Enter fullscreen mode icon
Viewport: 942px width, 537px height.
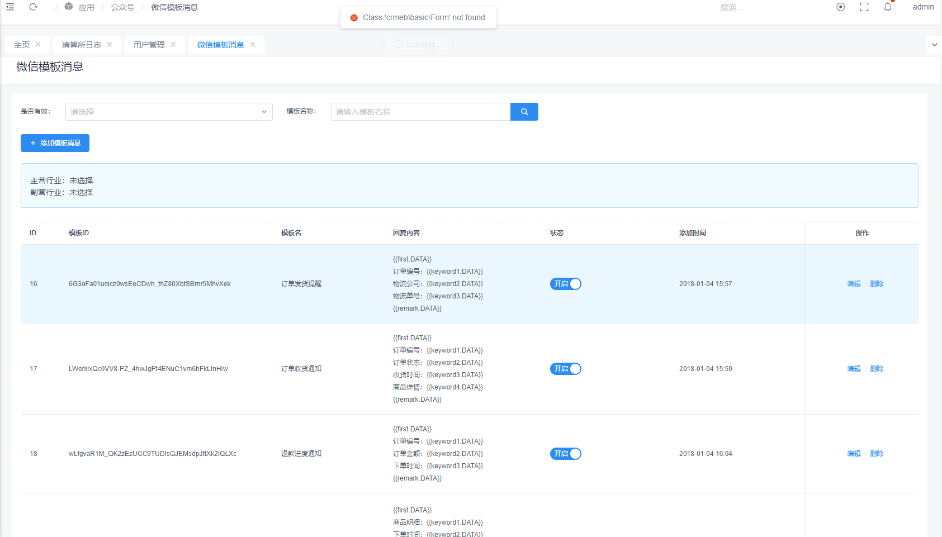[x=864, y=7]
